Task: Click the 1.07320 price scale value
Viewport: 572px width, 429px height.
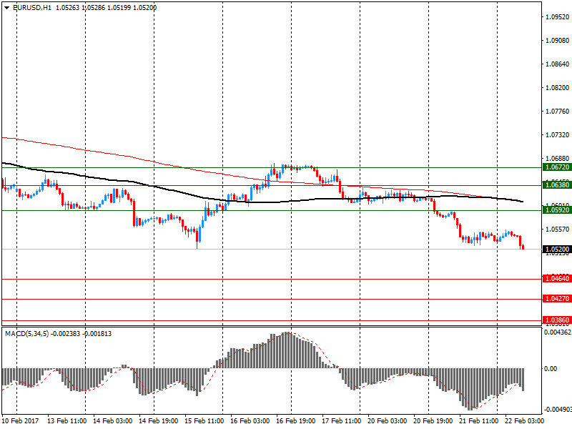Action: pos(558,135)
